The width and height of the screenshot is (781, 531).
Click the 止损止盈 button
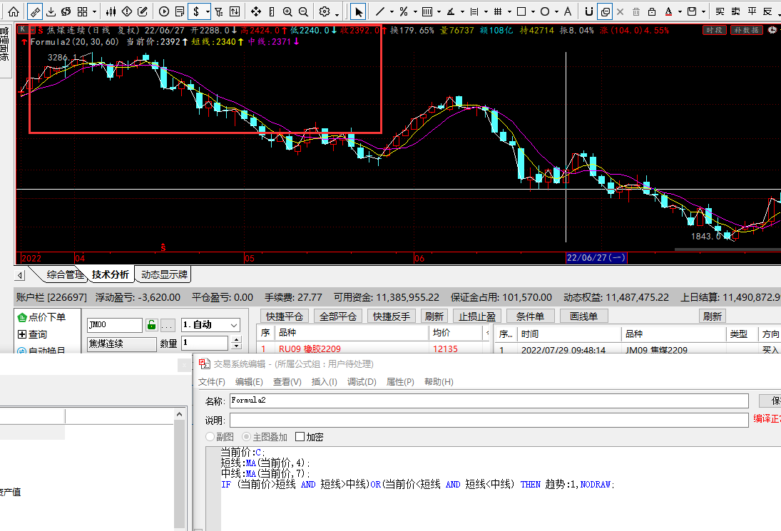click(x=477, y=316)
